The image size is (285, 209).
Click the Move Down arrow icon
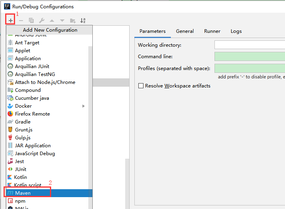pyautogui.click(x=62, y=21)
